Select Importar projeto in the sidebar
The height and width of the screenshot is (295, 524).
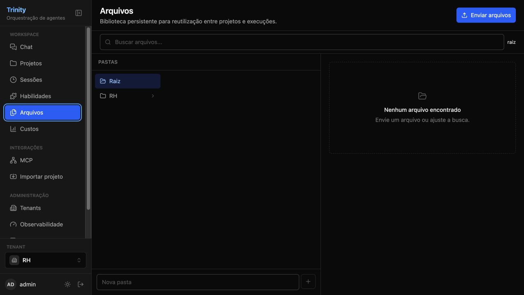[x=43, y=177]
